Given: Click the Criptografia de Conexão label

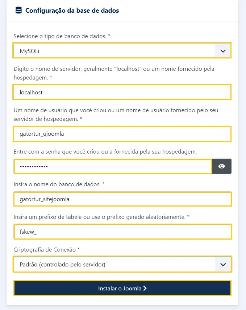Looking at the screenshot, I should [x=47, y=249].
